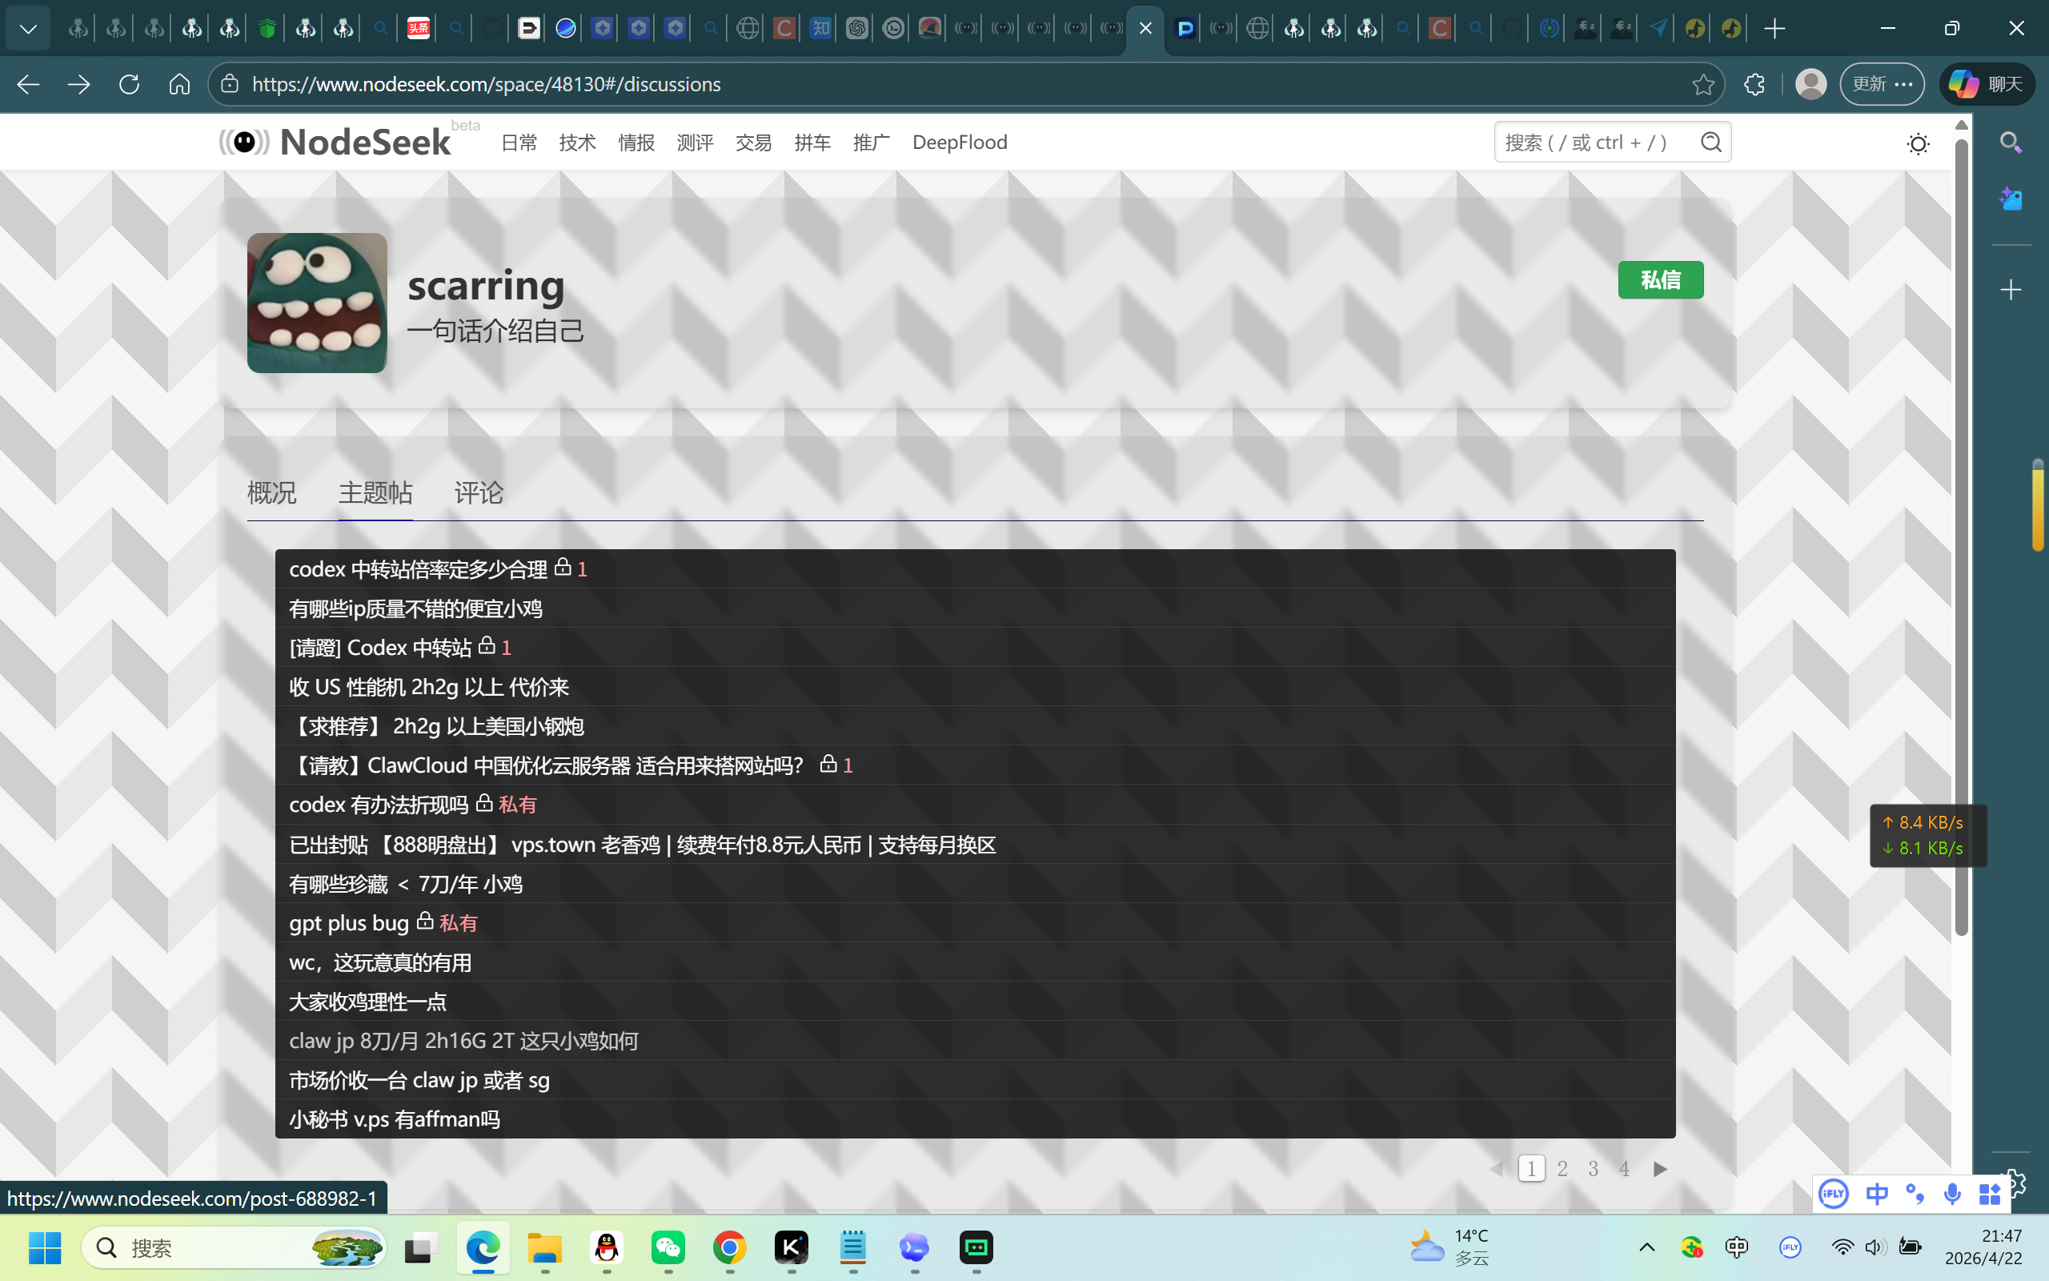Open a new browser tab with plus icon
2049x1281 pixels.
1774,29
